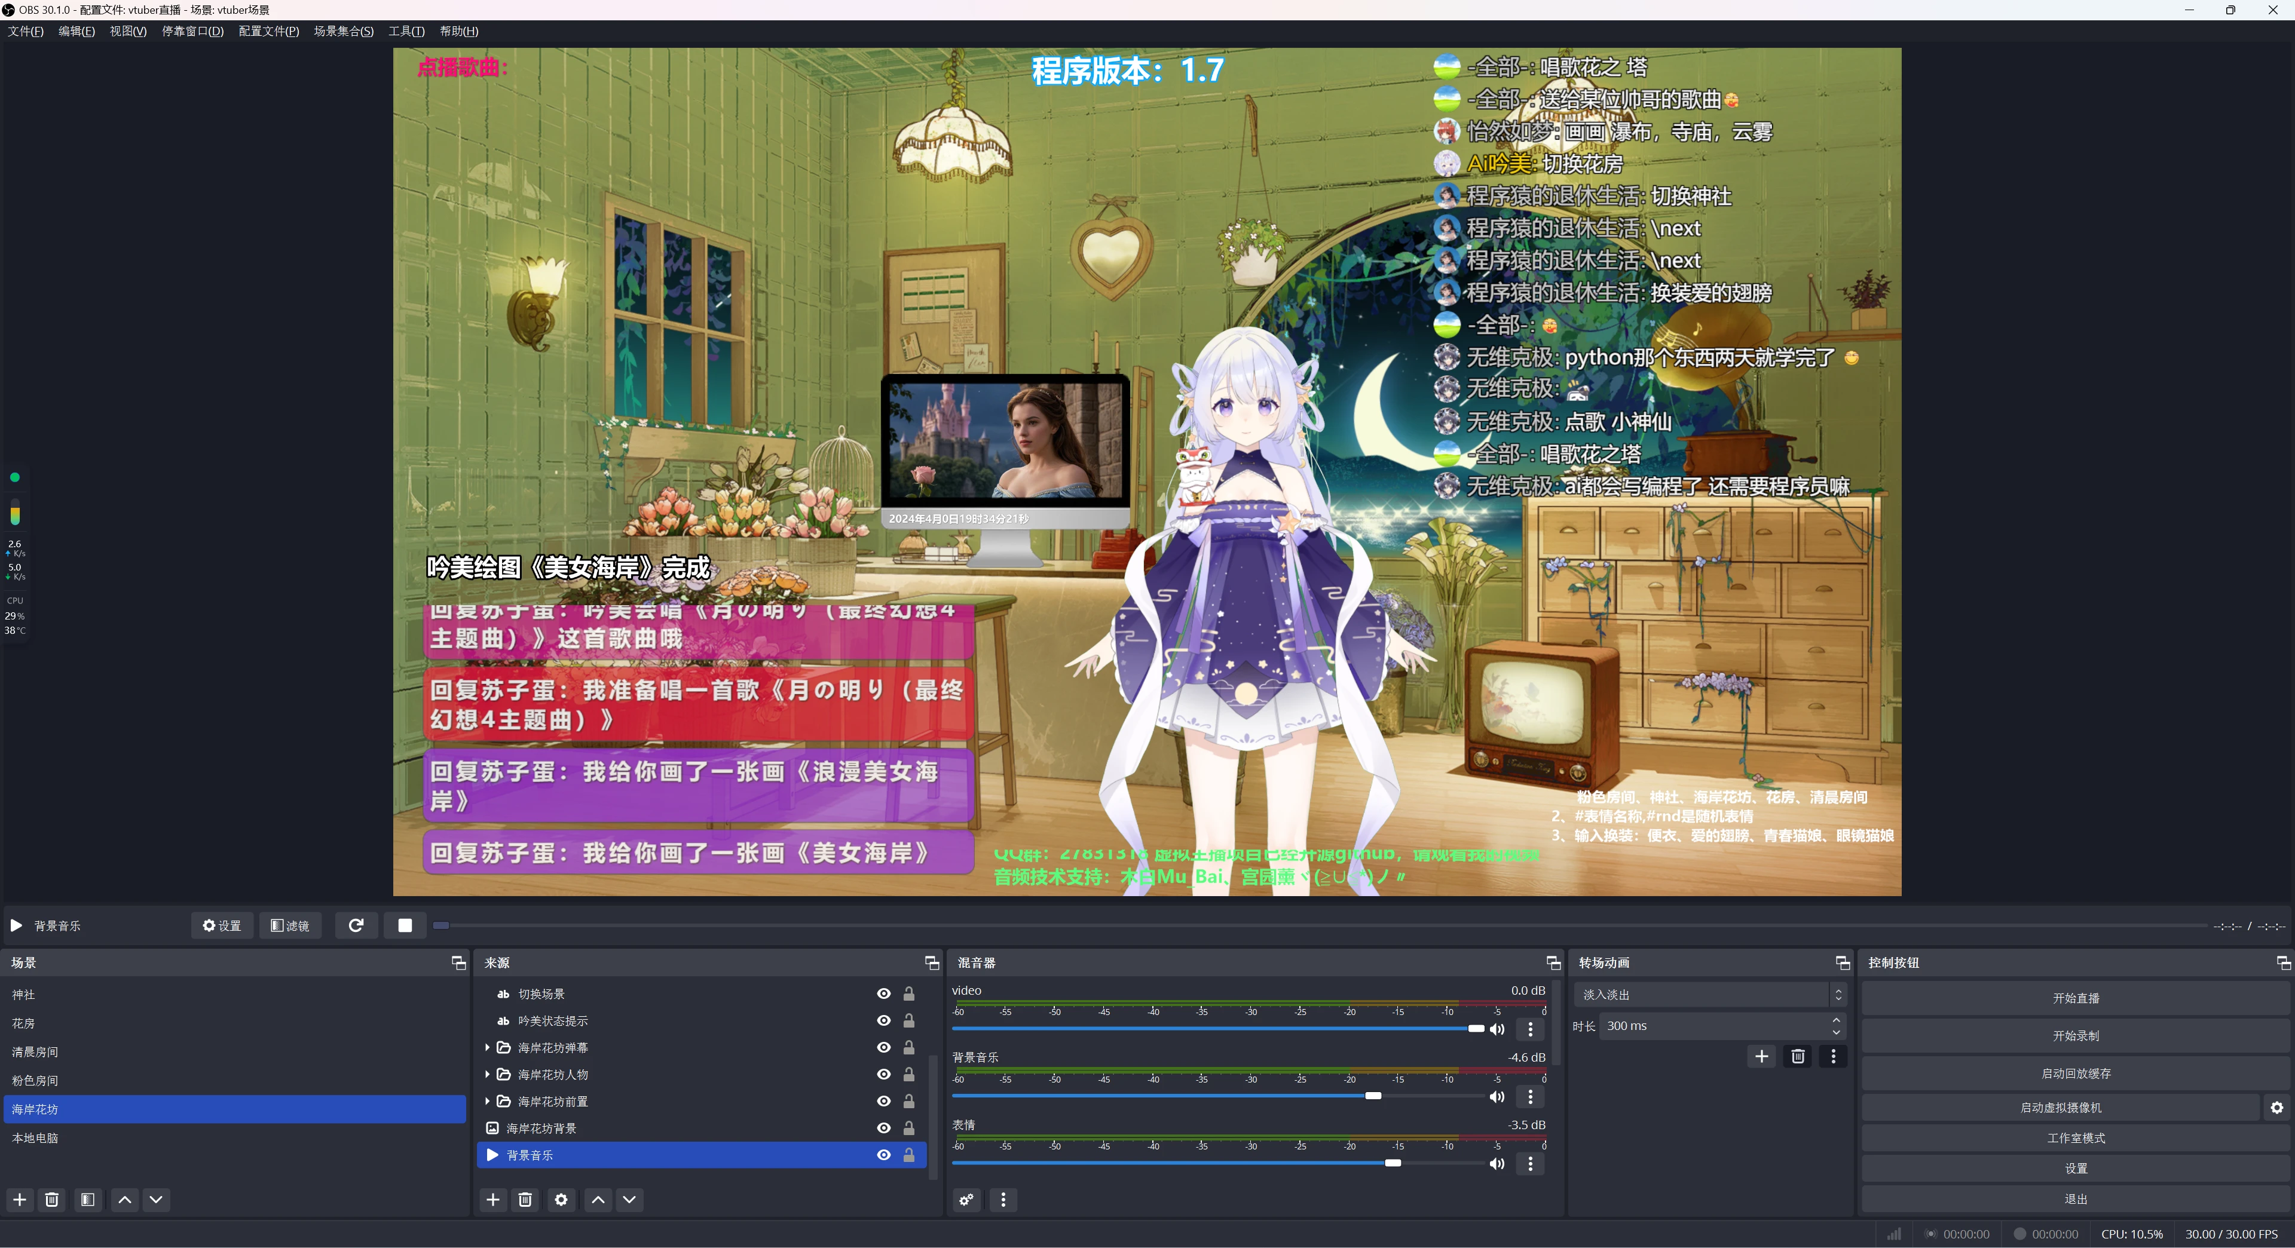Click 启动回放缓存 button
This screenshot has height=1248, width=2295.
[2075, 1072]
